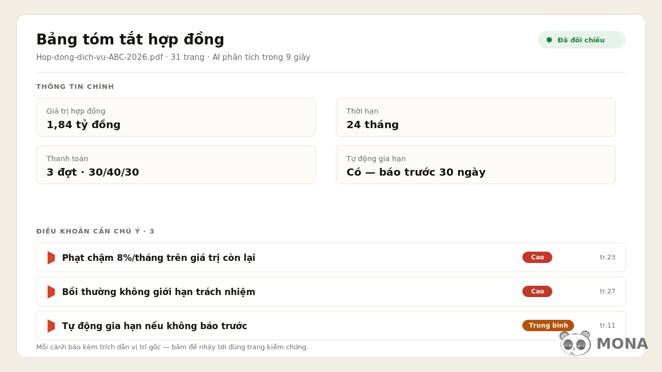The image size is (662, 372).
Task: Click the Trung bình severity tag
Action: click(x=548, y=326)
